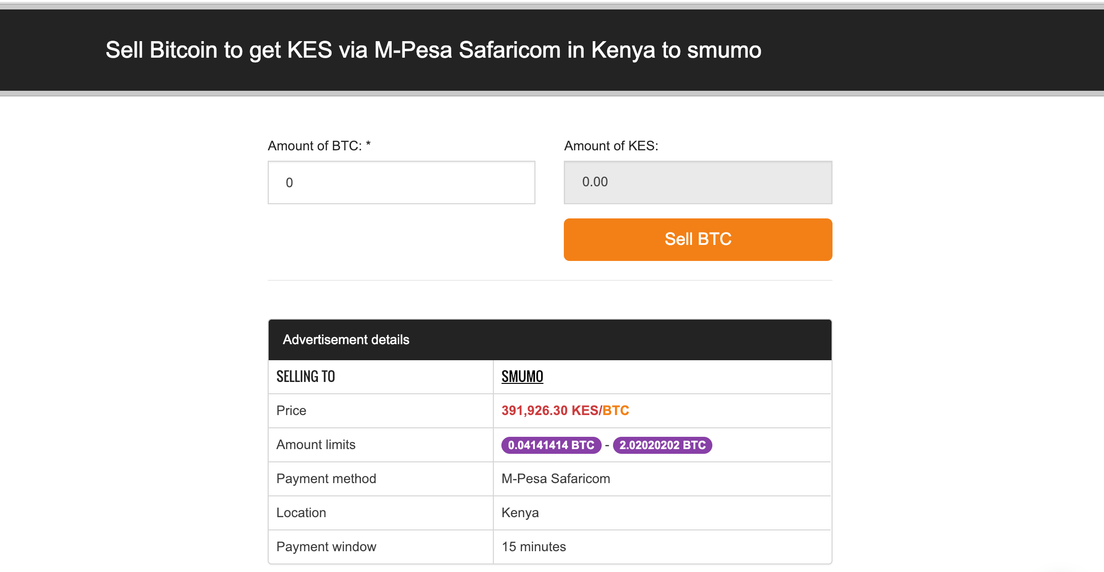
Task: Click the 391,926.30 KES/BTC price value
Action: 565,410
